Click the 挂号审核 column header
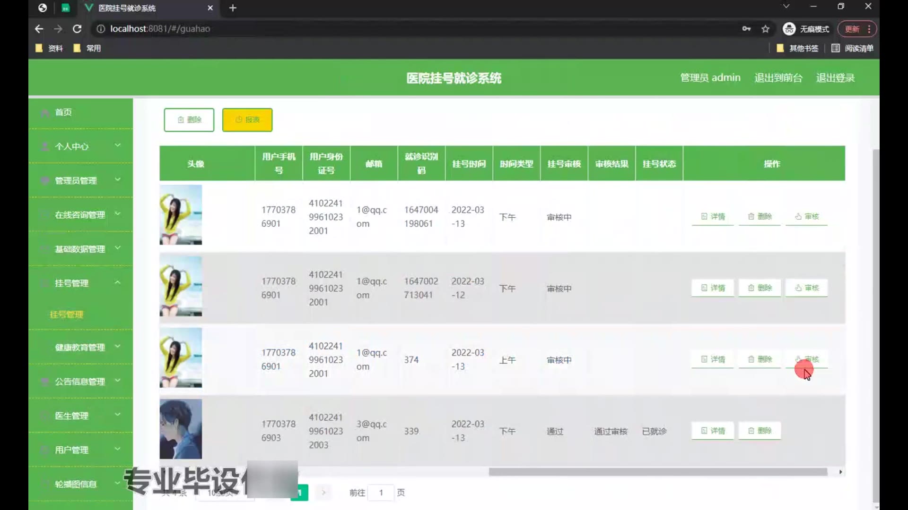Viewport: 908px width, 510px height. click(x=564, y=164)
